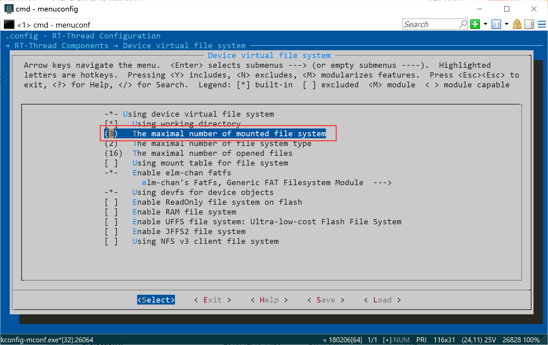The width and height of the screenshot is (548, 345).
Task: Enable UFFS Ultra-low-cost Flash File System
Action: (x=253, y=222)
